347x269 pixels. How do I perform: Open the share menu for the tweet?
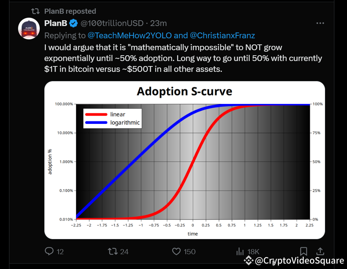coord(320,251)
